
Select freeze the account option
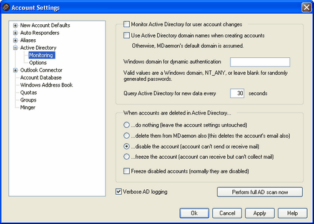coord(127,157)
